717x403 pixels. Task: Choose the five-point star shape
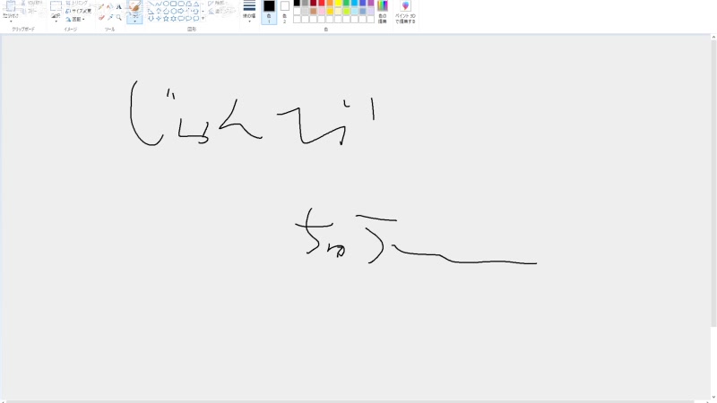pyautogui.click(x=166, y=18)
